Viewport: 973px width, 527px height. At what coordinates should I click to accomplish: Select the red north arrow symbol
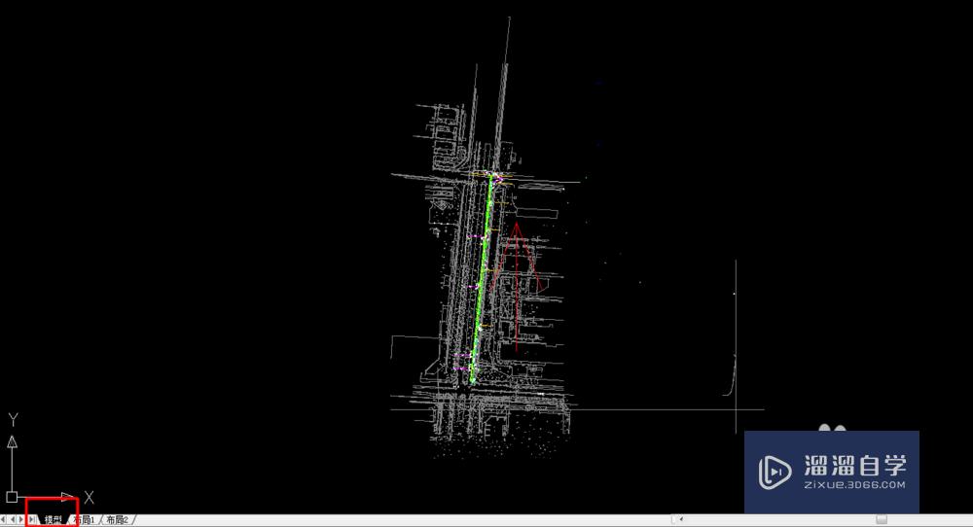point(517,289)
